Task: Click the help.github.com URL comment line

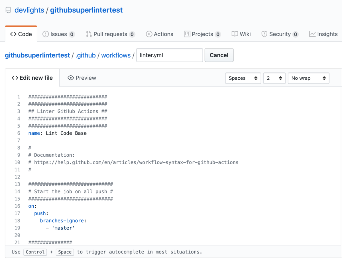Action: 133,162
